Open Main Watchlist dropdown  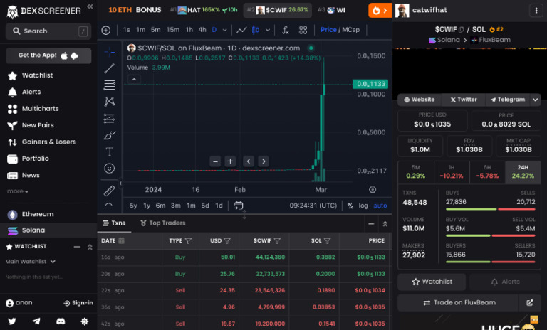[x=31, y=261]
